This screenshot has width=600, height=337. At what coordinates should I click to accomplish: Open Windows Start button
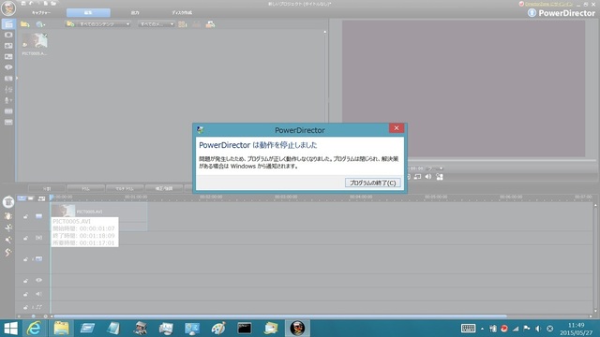[x=10, y=329]
